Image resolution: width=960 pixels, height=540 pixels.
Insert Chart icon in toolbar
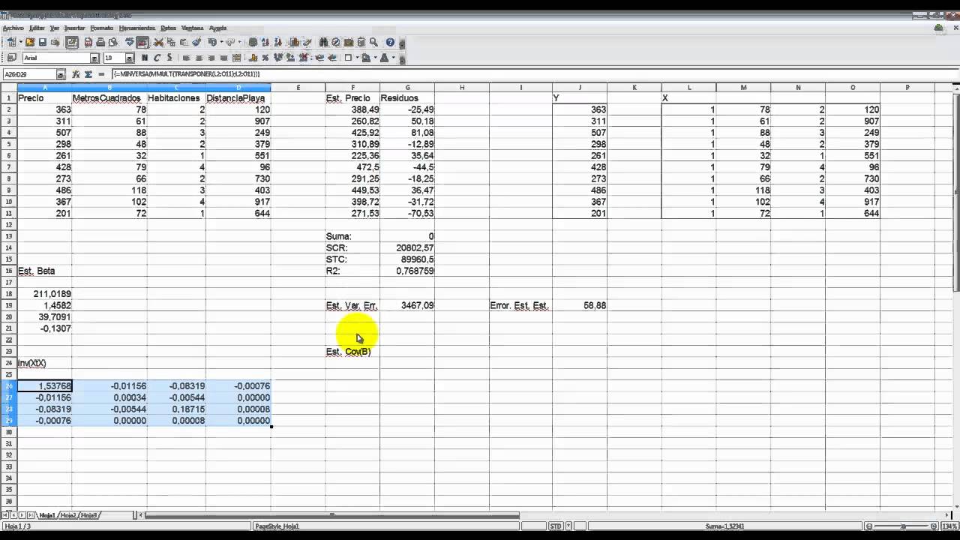coord(295,43)
